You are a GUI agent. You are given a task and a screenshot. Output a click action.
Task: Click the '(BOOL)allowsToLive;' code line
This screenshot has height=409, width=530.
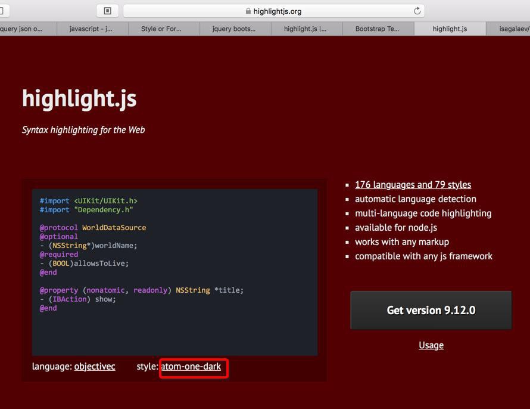[84, 264]
